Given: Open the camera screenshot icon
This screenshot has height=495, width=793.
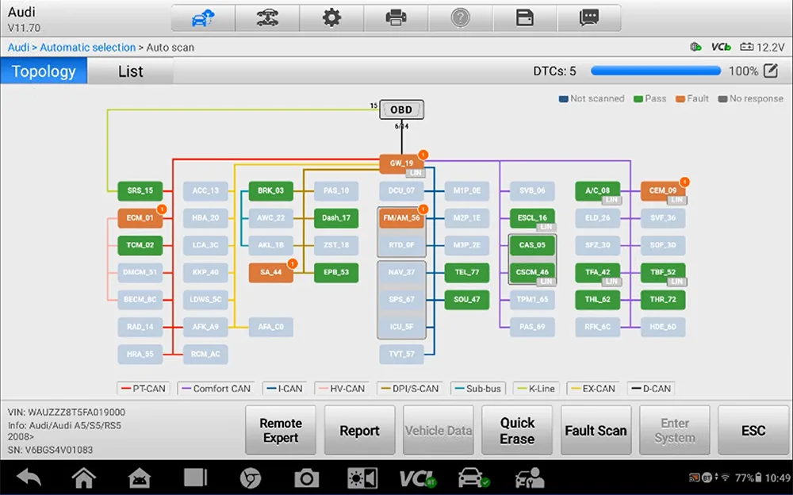Looking at the screenshot, I should pyautogui.click(x=306, y=478).
